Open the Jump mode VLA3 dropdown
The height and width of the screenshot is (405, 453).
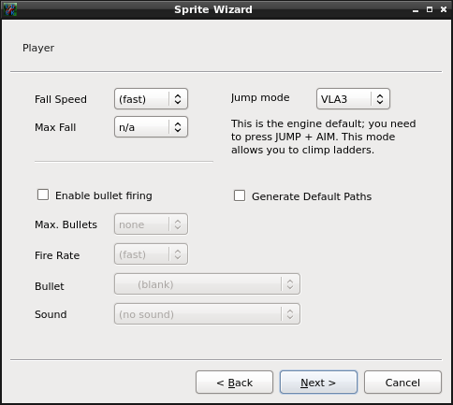click(353, 99)
